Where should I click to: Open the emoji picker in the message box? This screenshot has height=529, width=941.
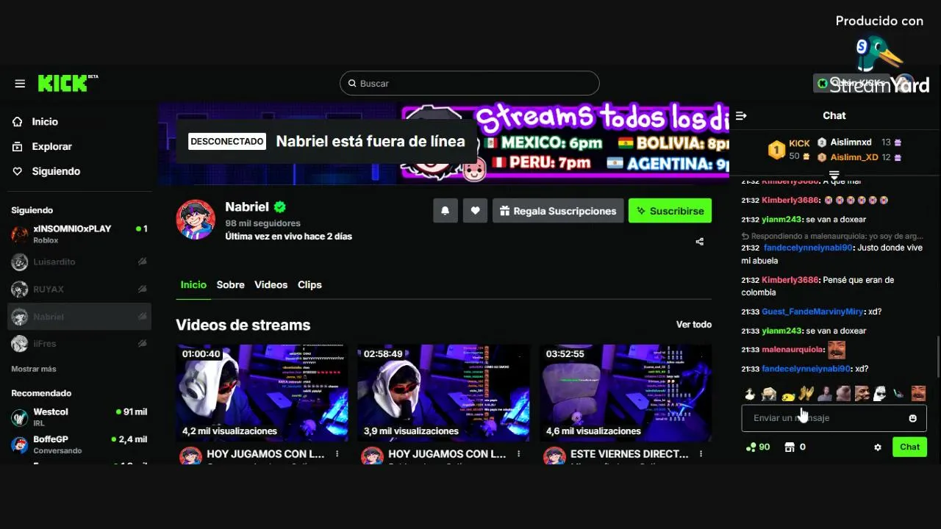(913, 418)
